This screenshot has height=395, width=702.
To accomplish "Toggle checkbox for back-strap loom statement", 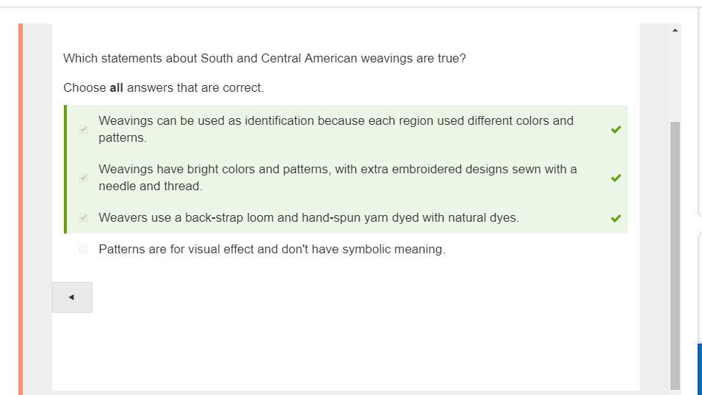I will [x=84, y=217].
